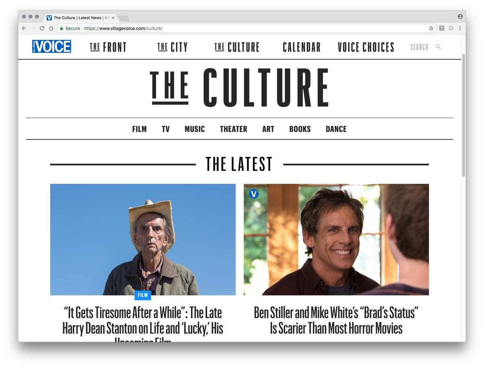The width and height of the screenshot is (484, 368).
Task: Reload the page with the refresh icon
Action: point(42,28)
